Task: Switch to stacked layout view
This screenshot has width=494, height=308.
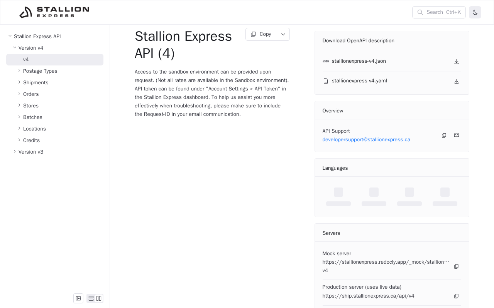Action: coord(91,298)
